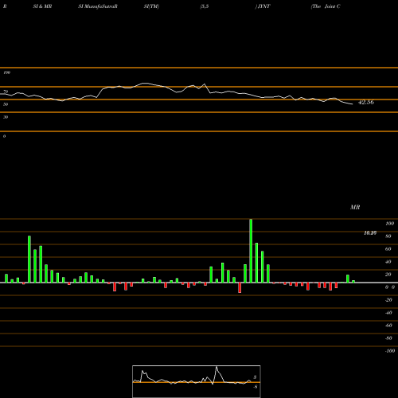Click the MR scale label -100
Viewport: 398px width, 398px height.
[390, 351]
